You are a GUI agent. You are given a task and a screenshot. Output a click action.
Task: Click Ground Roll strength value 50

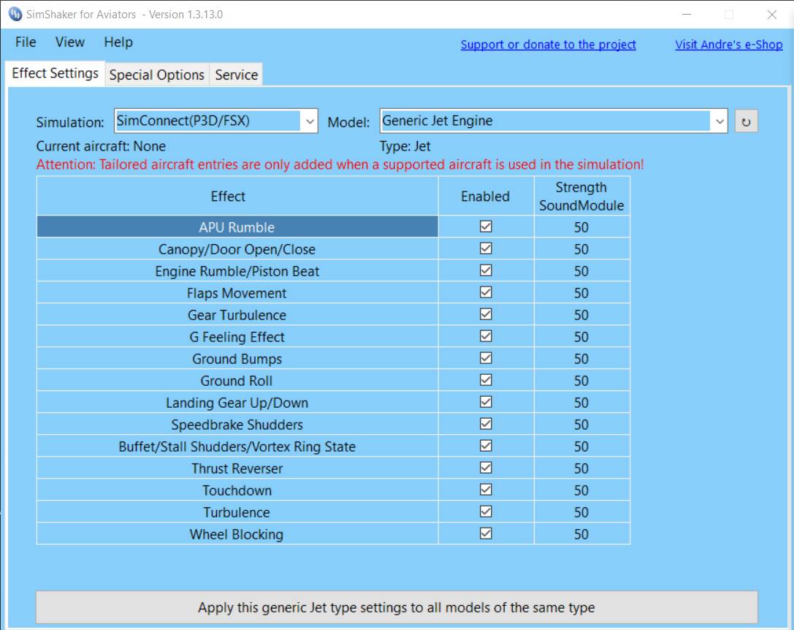click(581, 381)
